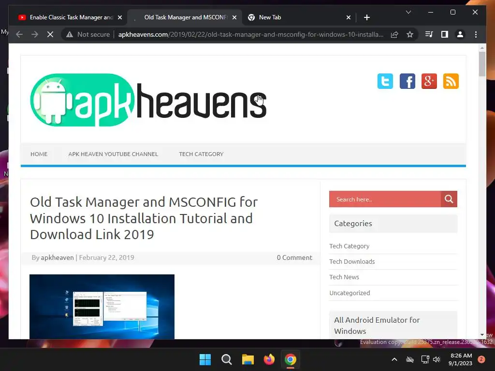Viewport: 495px width, 371px height.
Task: Open HOME in site navigation
Action: point(39,154)
